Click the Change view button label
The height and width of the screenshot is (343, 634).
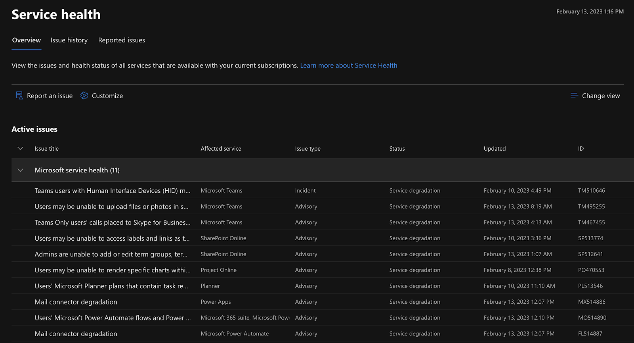pos(601,96)
